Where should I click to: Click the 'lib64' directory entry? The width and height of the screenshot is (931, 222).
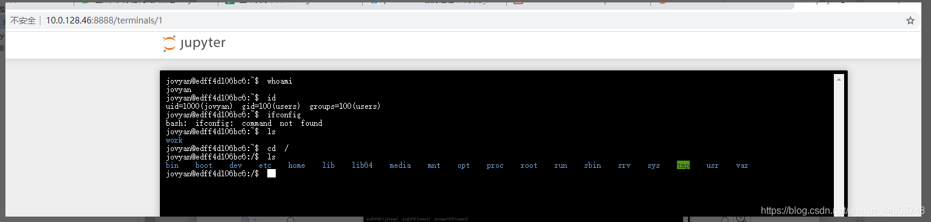[363, 165]
